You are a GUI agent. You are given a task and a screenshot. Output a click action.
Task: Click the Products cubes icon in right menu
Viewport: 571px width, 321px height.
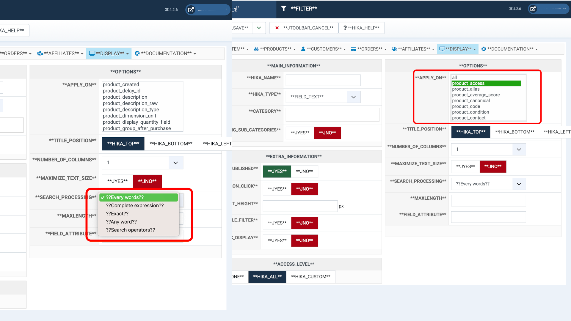[256, 49]
